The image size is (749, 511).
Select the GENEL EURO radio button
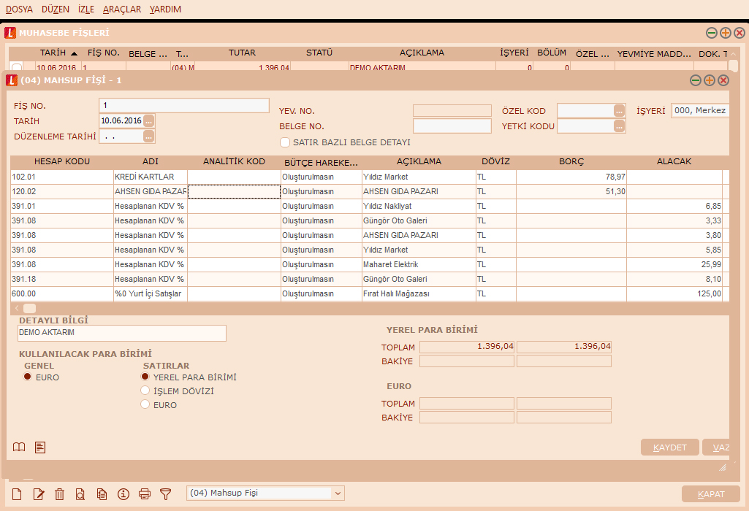pos(27,377)
